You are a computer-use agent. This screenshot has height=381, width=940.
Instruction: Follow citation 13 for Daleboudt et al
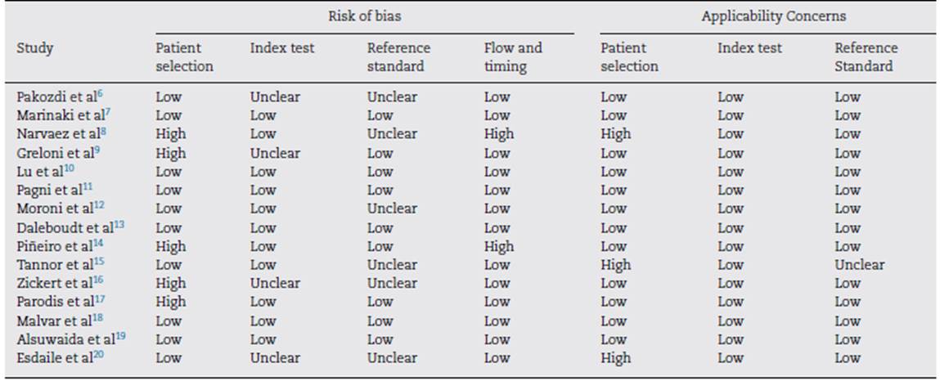pos(119,224)
